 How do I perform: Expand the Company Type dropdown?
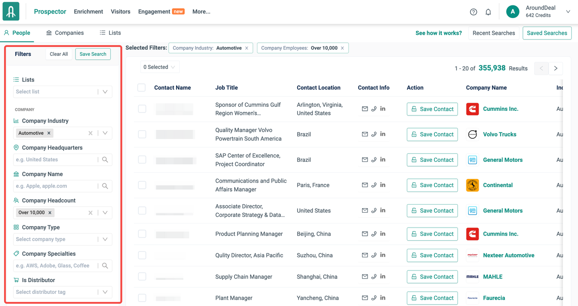pos(105,239)
